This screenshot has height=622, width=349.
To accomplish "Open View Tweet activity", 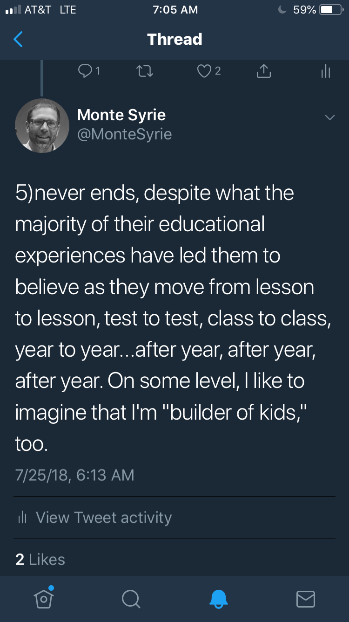I will [103, 517].
